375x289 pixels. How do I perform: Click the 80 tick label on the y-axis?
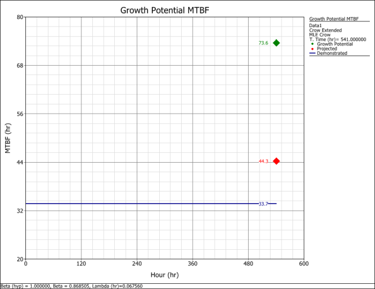(19, 17)
